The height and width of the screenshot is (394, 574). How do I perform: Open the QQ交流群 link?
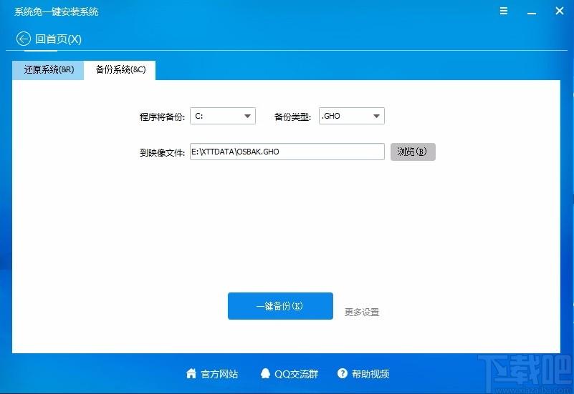point(297,374)
